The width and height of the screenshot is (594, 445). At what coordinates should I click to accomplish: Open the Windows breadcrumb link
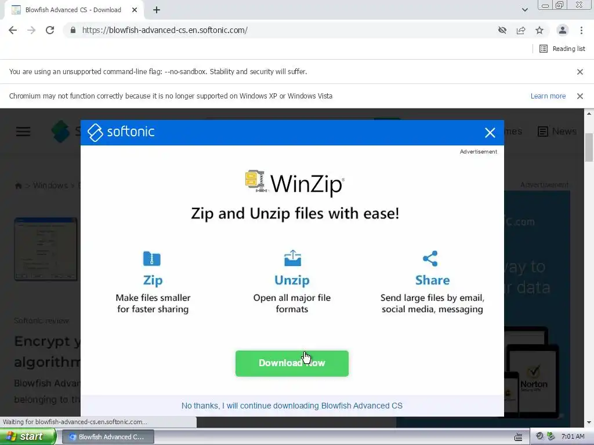coord(50,185)
